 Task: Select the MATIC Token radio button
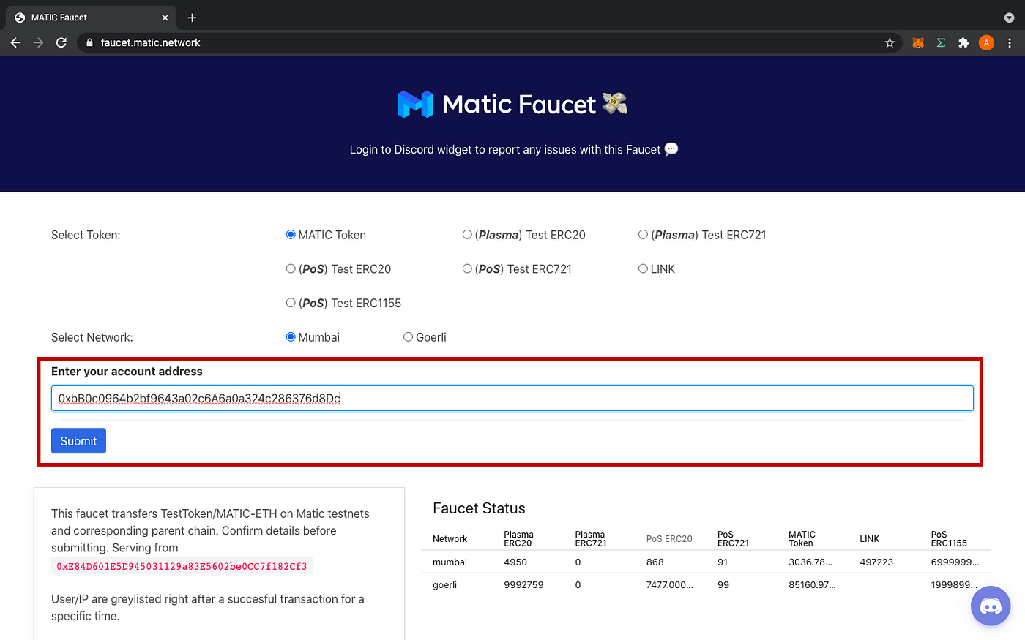coord(291,235)
